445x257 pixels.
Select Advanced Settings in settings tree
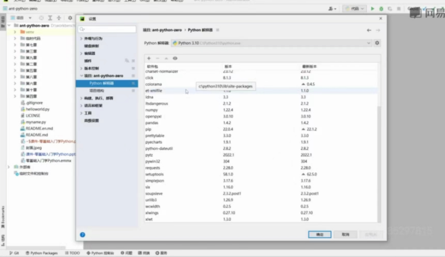pyautogui.click(x=106, y=121)
